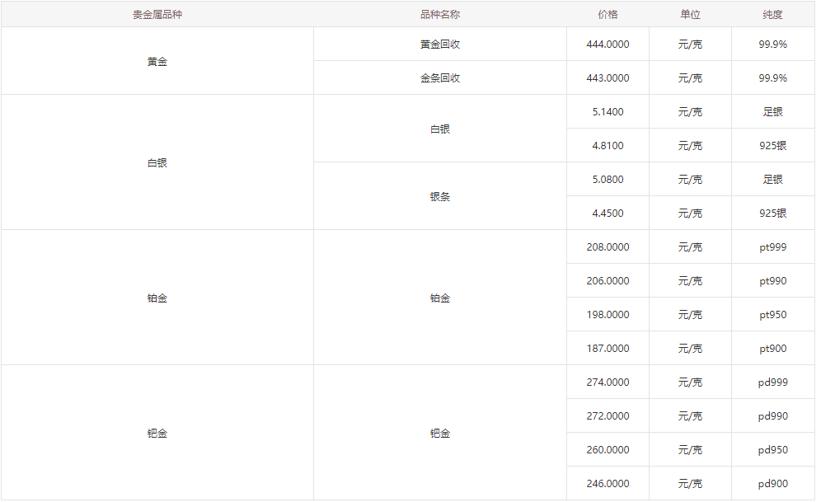Select the 黄金回收 product name cell
Viewport: 821px width, 502px height.
tap(439, 45)
